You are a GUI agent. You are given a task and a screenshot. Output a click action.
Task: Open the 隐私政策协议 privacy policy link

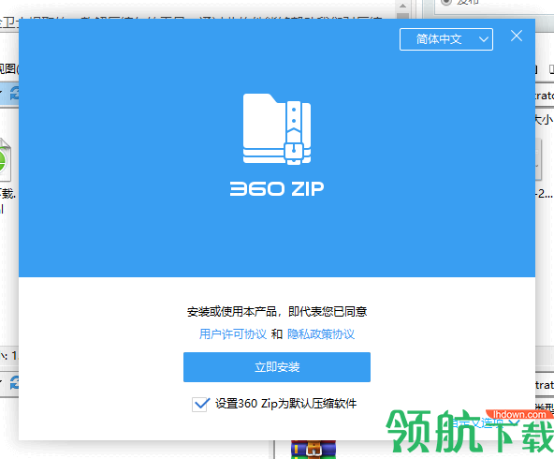tap(321, 333)
